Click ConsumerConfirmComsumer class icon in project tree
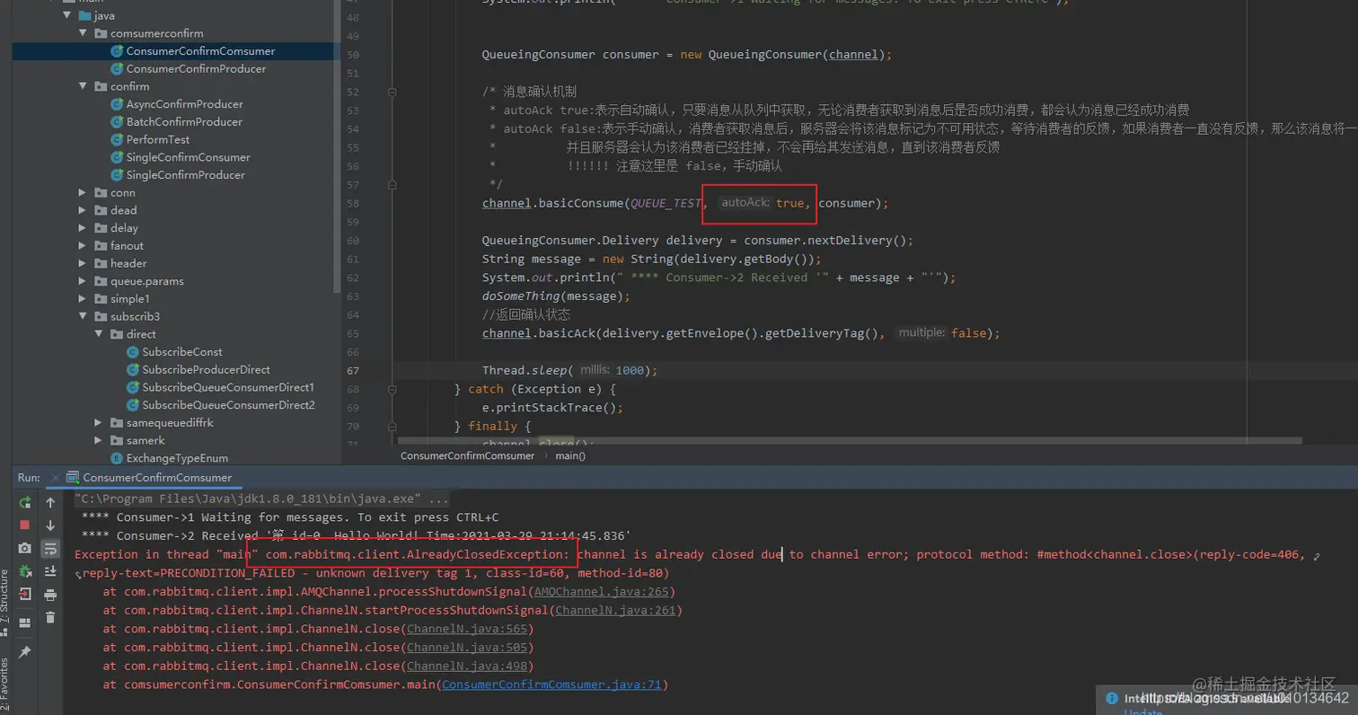 (117, 51)
